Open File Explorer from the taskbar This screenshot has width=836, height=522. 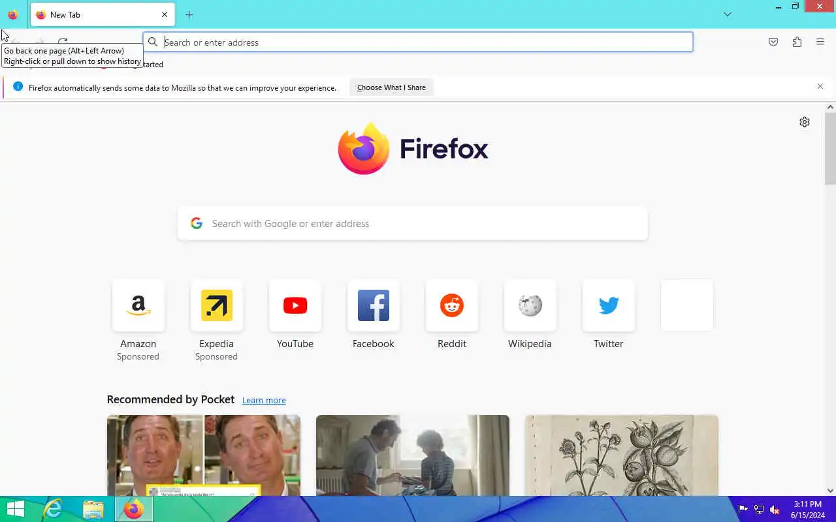pos(93,509)
